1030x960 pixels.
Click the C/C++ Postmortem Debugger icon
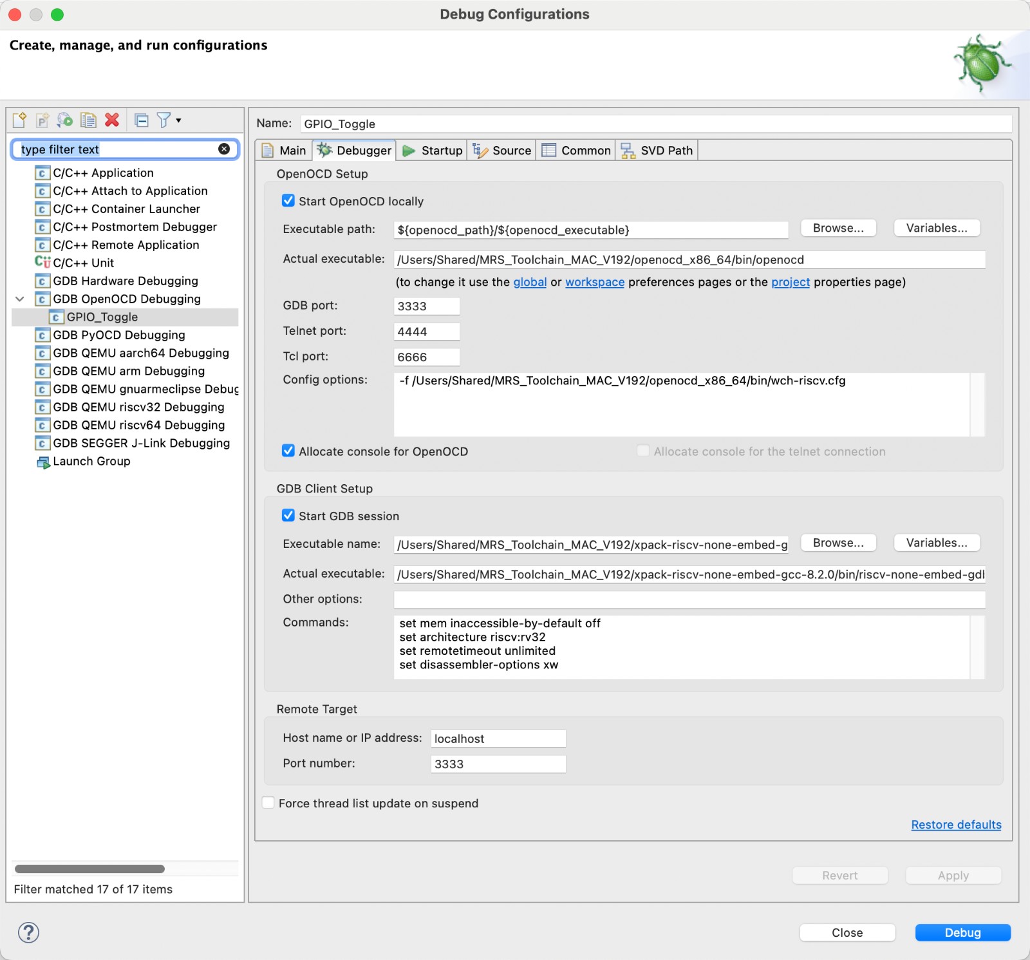[42, 227]
